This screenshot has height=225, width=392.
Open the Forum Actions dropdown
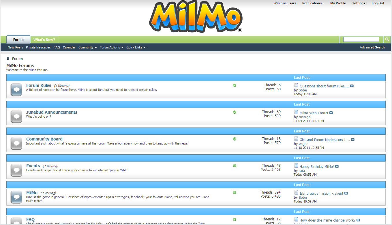click(111, 47)
